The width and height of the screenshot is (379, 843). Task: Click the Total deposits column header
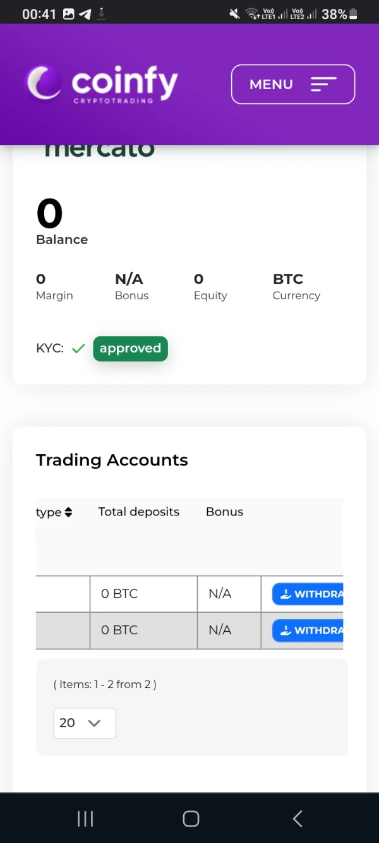pyautogui.click(x=139, y=512)
